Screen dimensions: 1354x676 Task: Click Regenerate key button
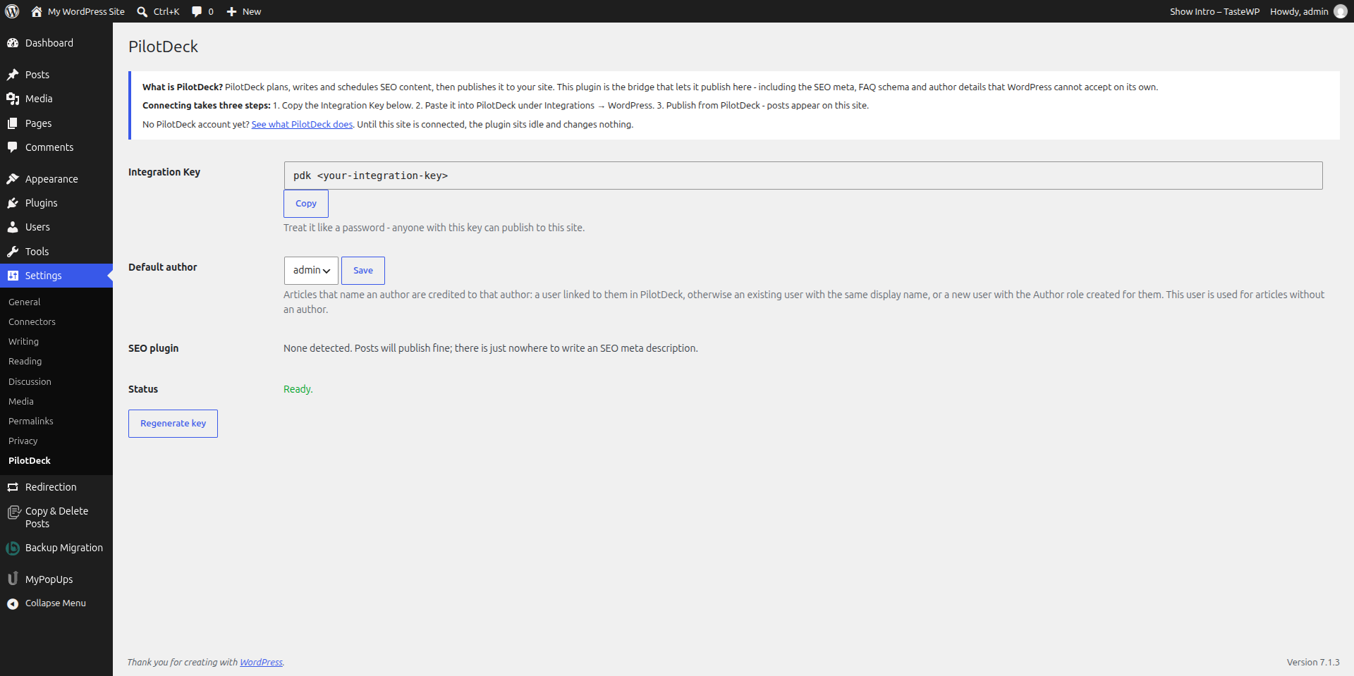coord(173,424)
